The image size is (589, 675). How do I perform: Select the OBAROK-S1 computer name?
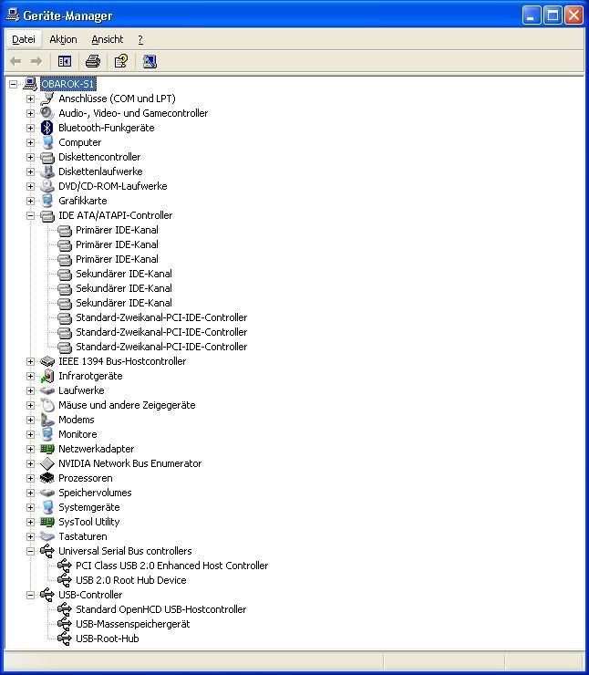[x=67, y=84]
